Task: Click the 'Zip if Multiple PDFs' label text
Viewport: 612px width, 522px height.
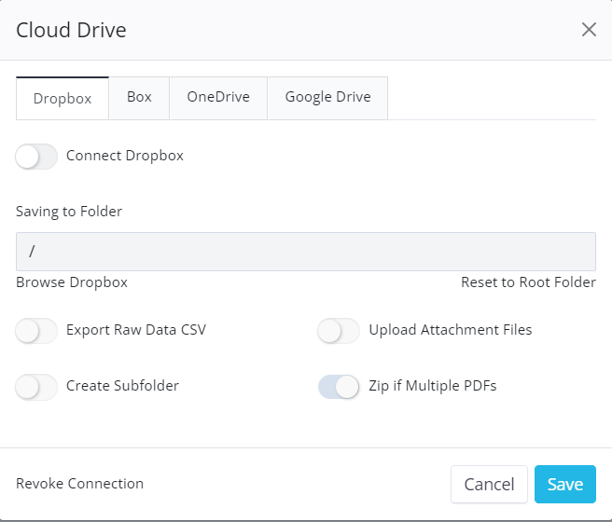Action: point(432,386)
